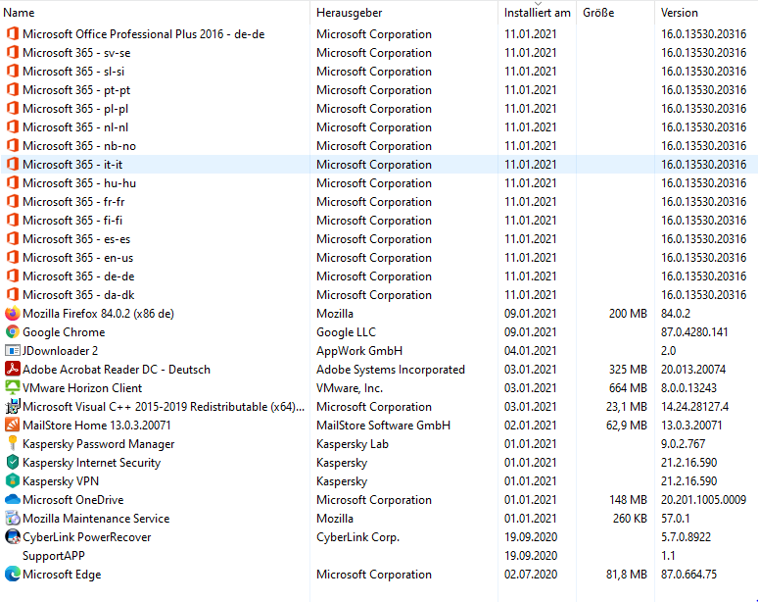Select Adobe Acrobat Reader DC - Deutsch name
Screen dimensions: 758x602
click(x=117, y=370)
